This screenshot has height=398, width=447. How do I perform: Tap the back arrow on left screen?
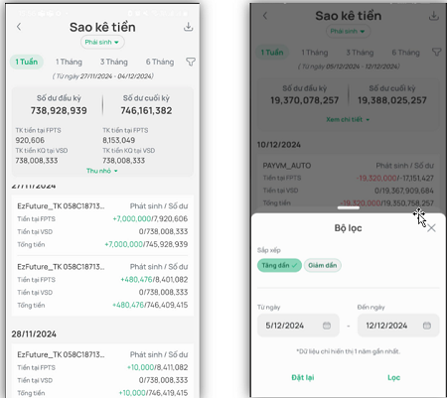click(x=19, y=27)
